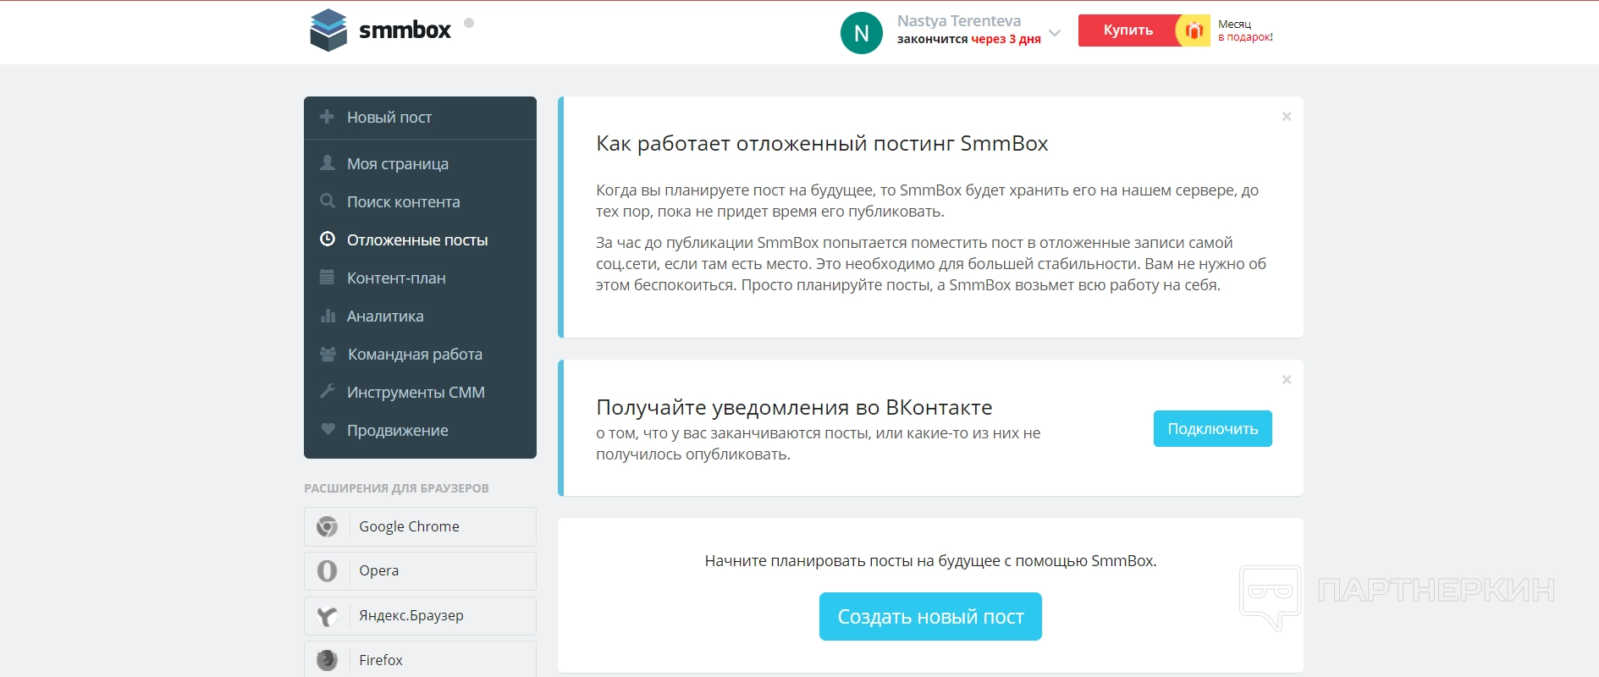Click the закончится через 3 дня notice
This screenshot has height=677, width=1599.
[x=969, y=39]
